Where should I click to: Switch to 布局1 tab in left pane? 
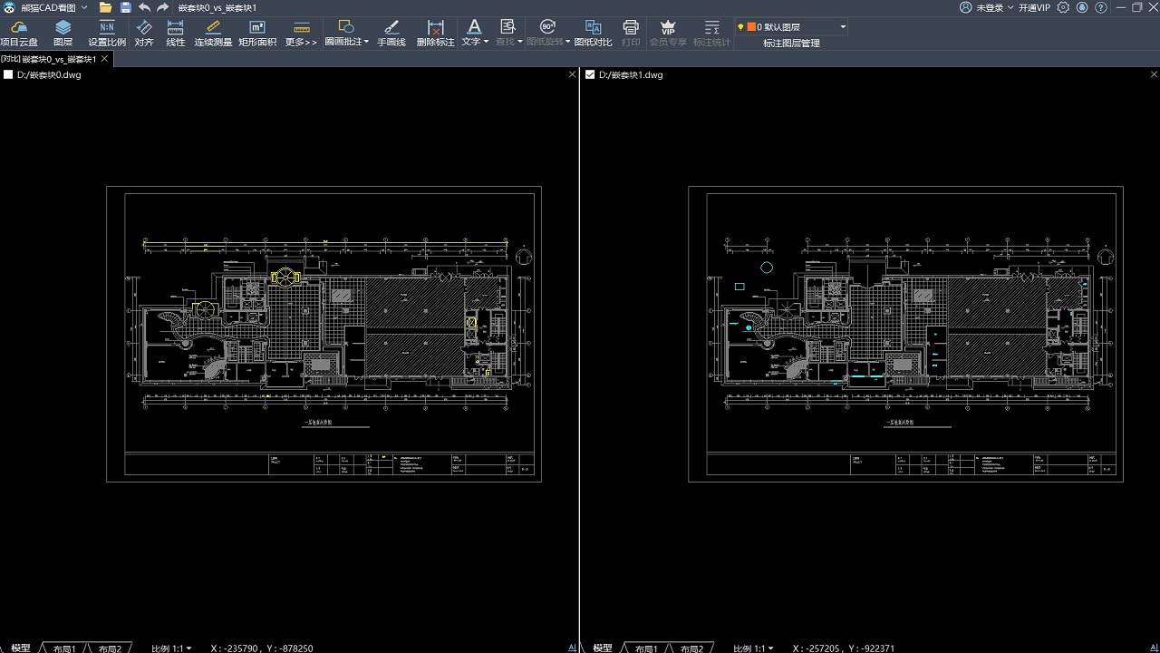(x=63, y=648)
